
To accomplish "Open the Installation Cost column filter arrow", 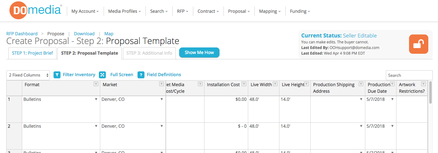I will pos(244,84).
